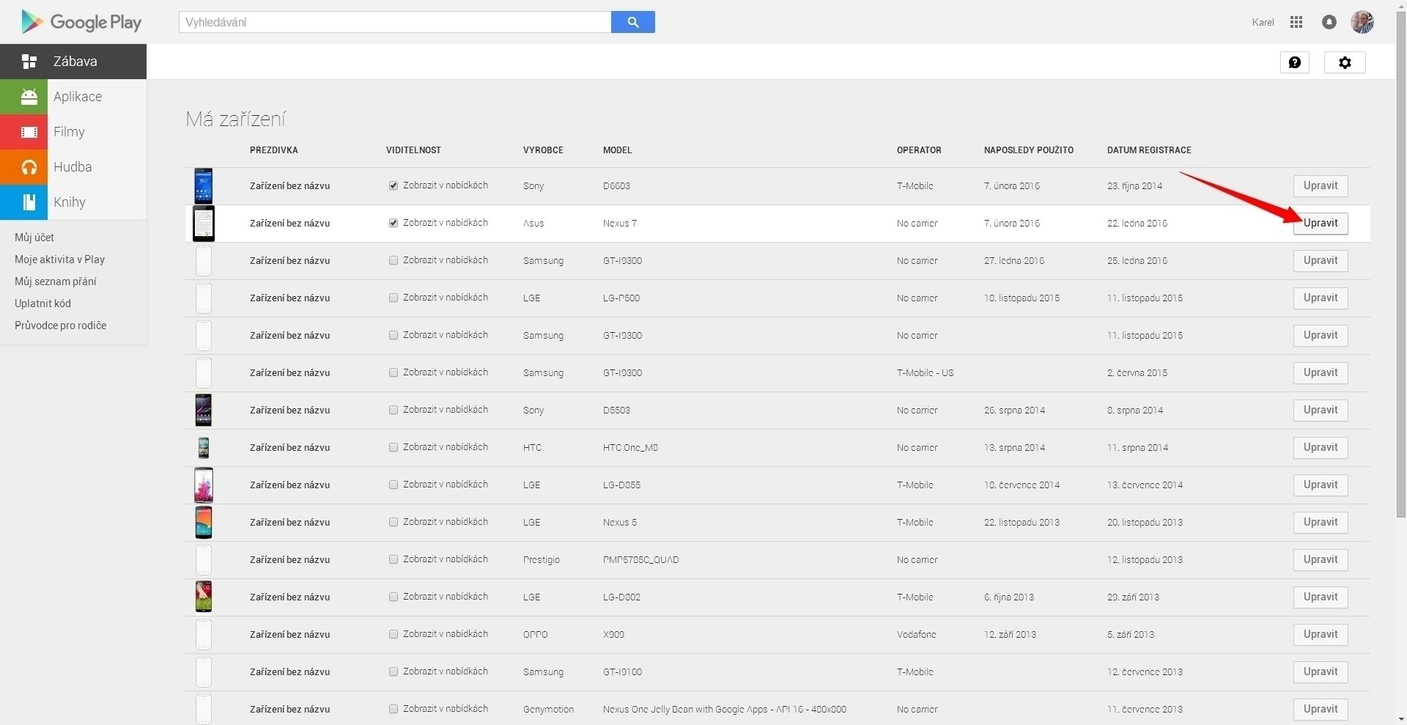This screenshot has height=725, width=1407.
Task: Click the Zábava grid icon
Action: [x=29, y=62]
